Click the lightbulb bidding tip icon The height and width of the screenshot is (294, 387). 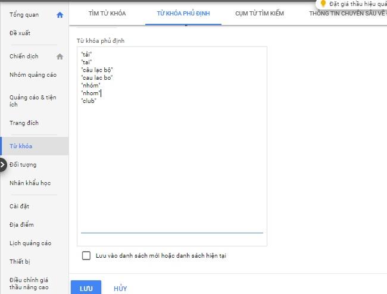(x=323, y=4)
